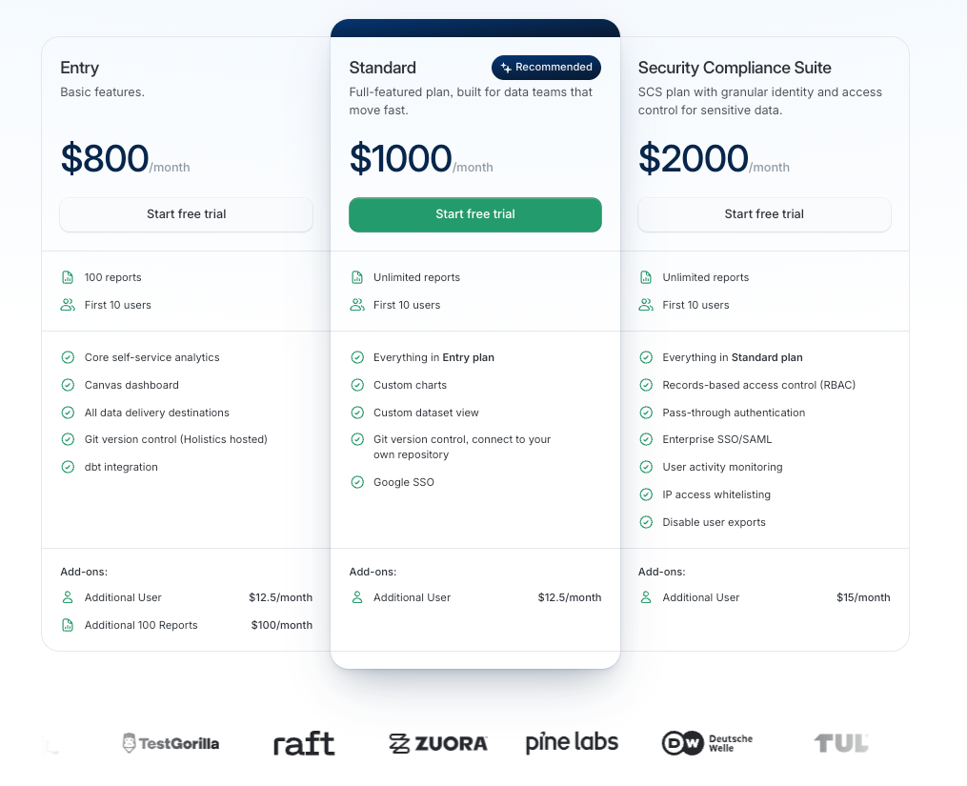Click the checkmark beside dbt integration

coord(68,467)
